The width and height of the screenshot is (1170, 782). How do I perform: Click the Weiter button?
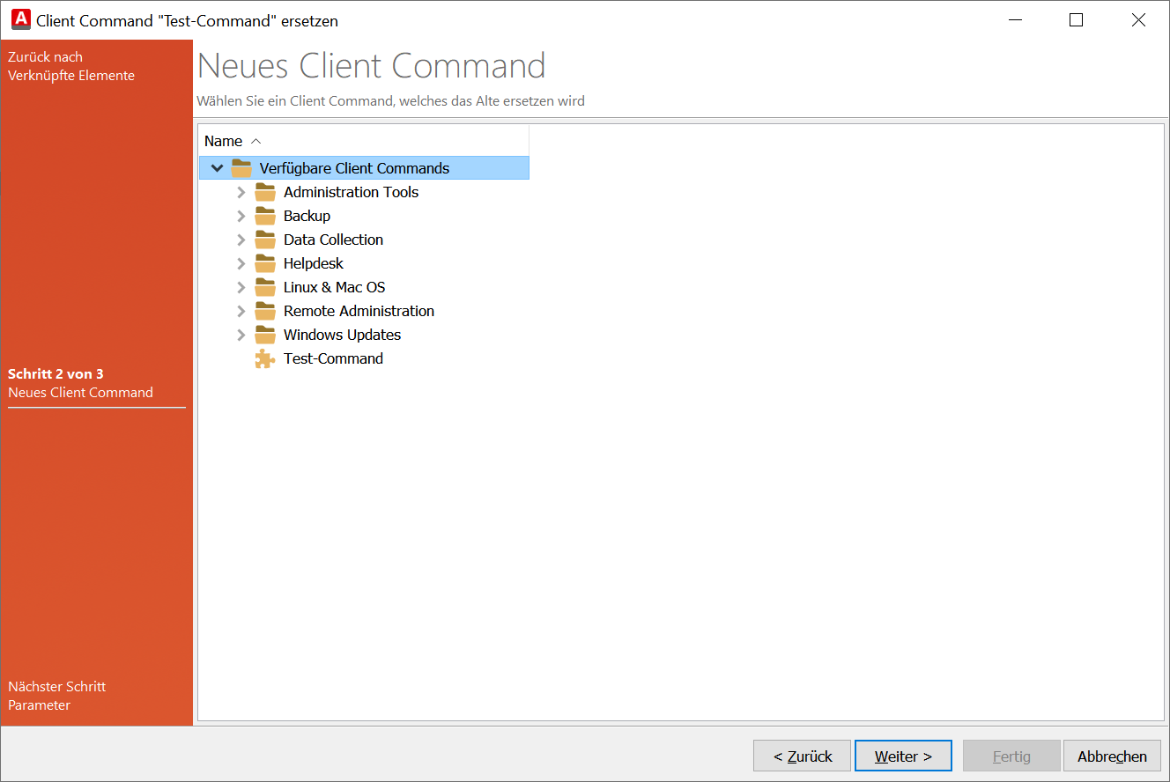coord(903,755)
